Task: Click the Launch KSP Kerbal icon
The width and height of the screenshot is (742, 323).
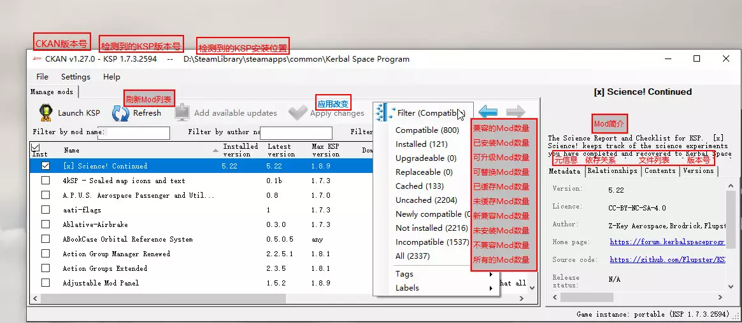Action: (45, 113)
